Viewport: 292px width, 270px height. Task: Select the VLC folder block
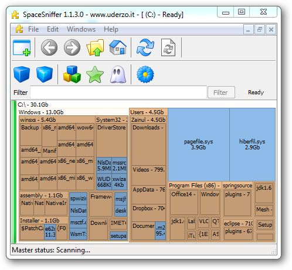pos(203,222)
